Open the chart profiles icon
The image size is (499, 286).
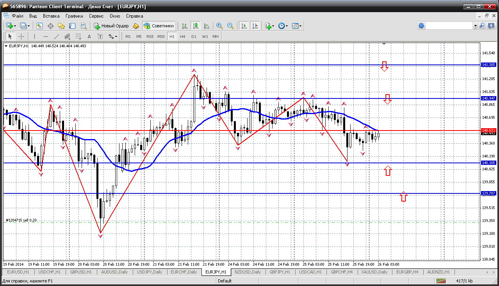23,26
